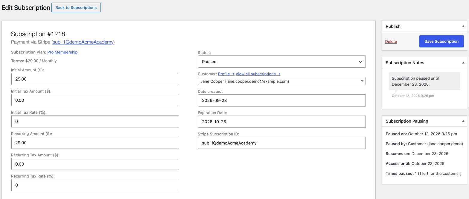Click 'Access until: October 23, 2026' text

tap(415, 163)
